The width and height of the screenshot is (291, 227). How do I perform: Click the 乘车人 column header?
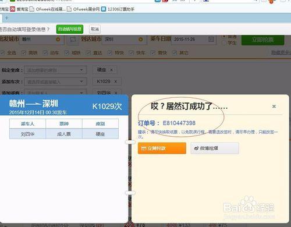tap(27, 124)
